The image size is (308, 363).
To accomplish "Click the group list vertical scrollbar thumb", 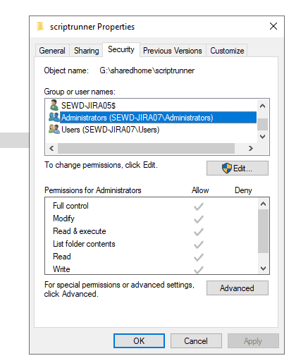I will coord(263,124).
